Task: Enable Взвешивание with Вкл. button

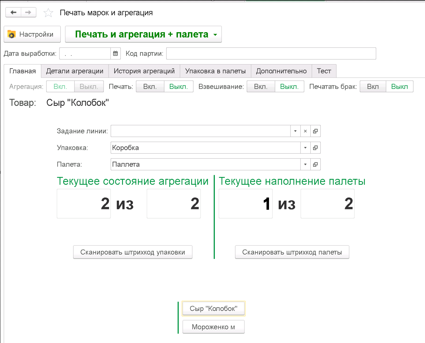Action: click(x=261, y=87)
